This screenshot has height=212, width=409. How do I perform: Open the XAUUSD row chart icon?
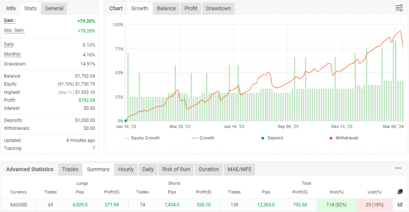[x=400, y=205]
